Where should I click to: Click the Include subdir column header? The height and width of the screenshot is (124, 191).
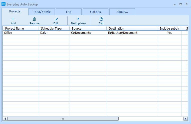(x=169, y=28)
